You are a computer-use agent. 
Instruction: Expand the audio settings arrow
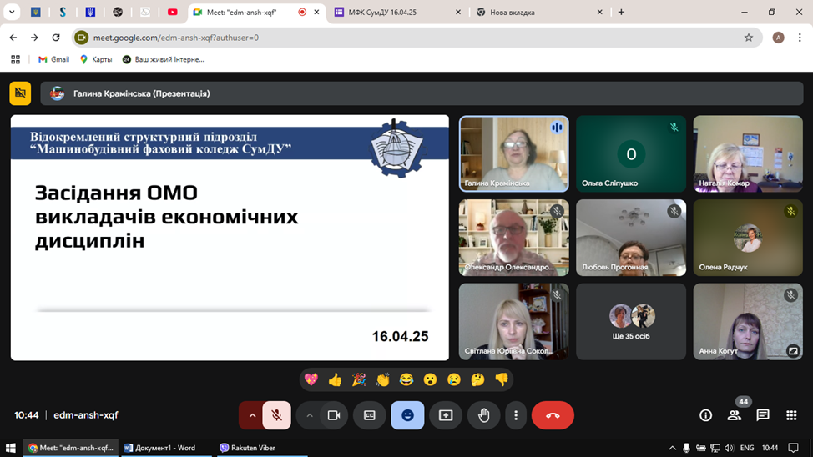click(x=252, y=415)
